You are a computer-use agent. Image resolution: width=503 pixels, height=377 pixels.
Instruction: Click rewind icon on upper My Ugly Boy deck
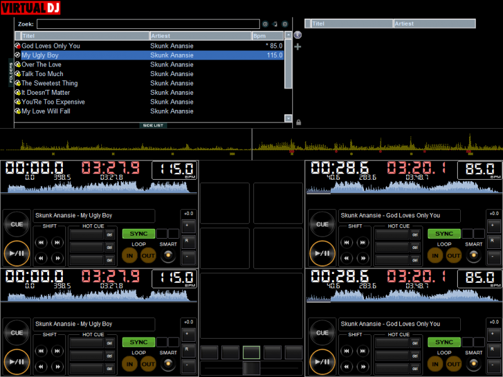point(41,258)
